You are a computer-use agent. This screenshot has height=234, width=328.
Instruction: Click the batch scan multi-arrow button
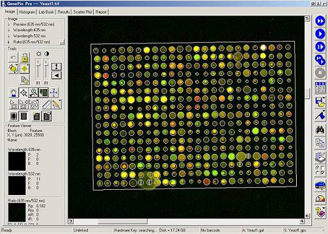click(x=320, y=60)
